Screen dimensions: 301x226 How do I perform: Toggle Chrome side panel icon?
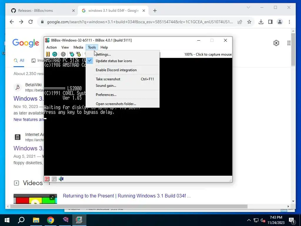coord(270,22)
